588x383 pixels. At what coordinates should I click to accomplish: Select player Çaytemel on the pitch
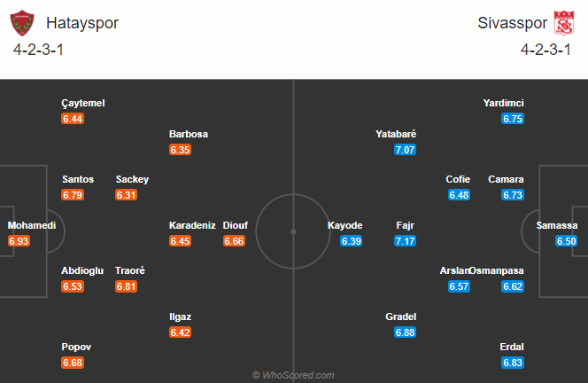pos(83,103)
